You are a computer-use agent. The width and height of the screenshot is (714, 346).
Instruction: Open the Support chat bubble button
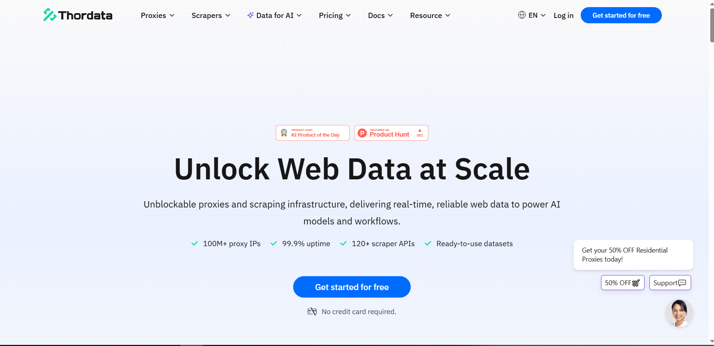670,283
